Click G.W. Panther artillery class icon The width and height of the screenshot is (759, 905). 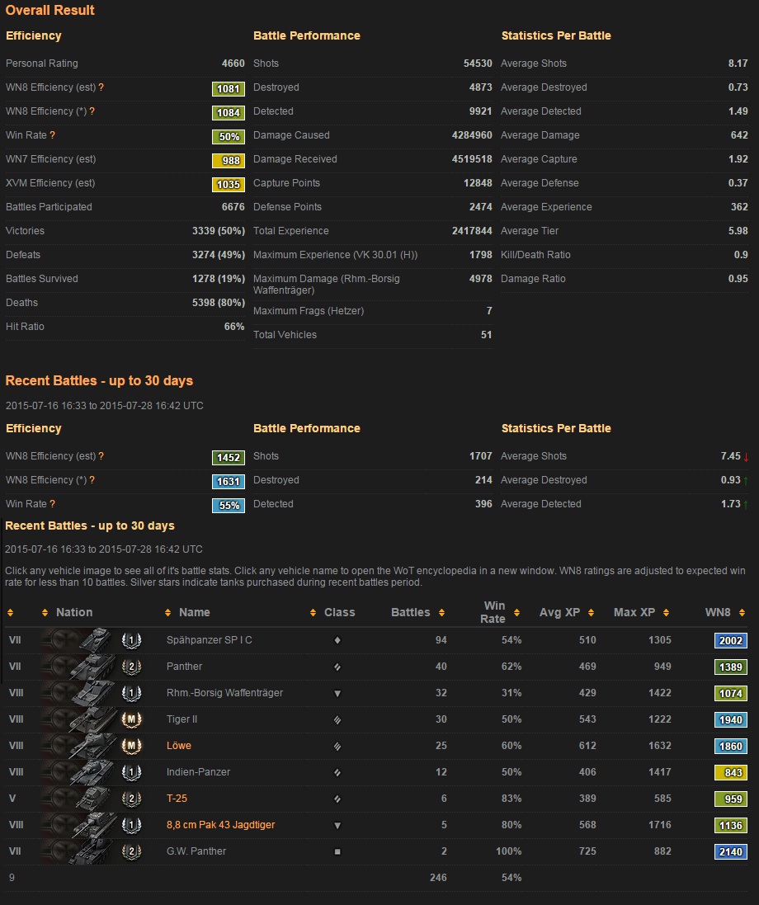[337, 851]
